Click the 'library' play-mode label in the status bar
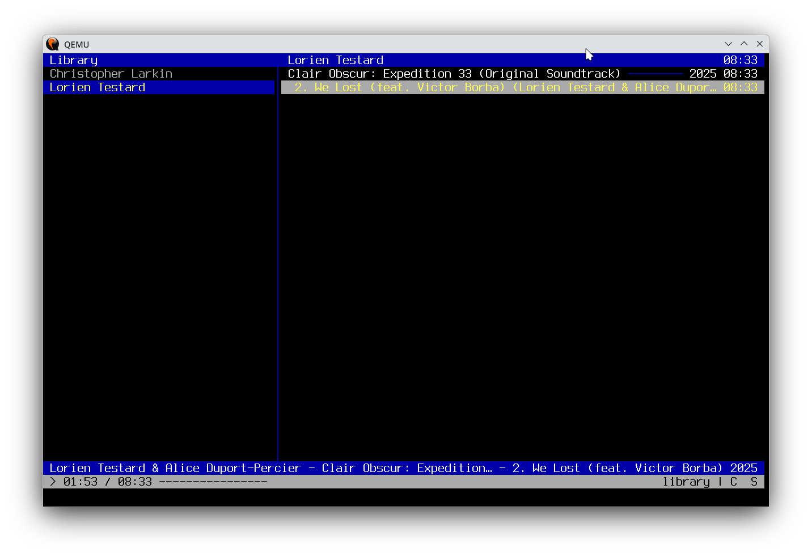Viewport: 812px width, 557px height. click(x=686, y=482)
